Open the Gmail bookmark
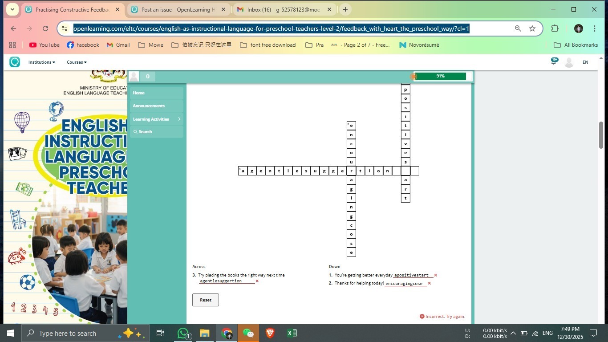Screen dimensions: 608x342 tap(118, 45)
